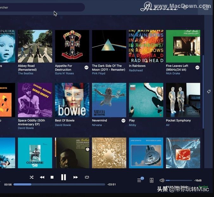214x197 pixels.
Task: Click 'Space Oddity (50th Anniversary EP)' title text
Action: (31, 122)
